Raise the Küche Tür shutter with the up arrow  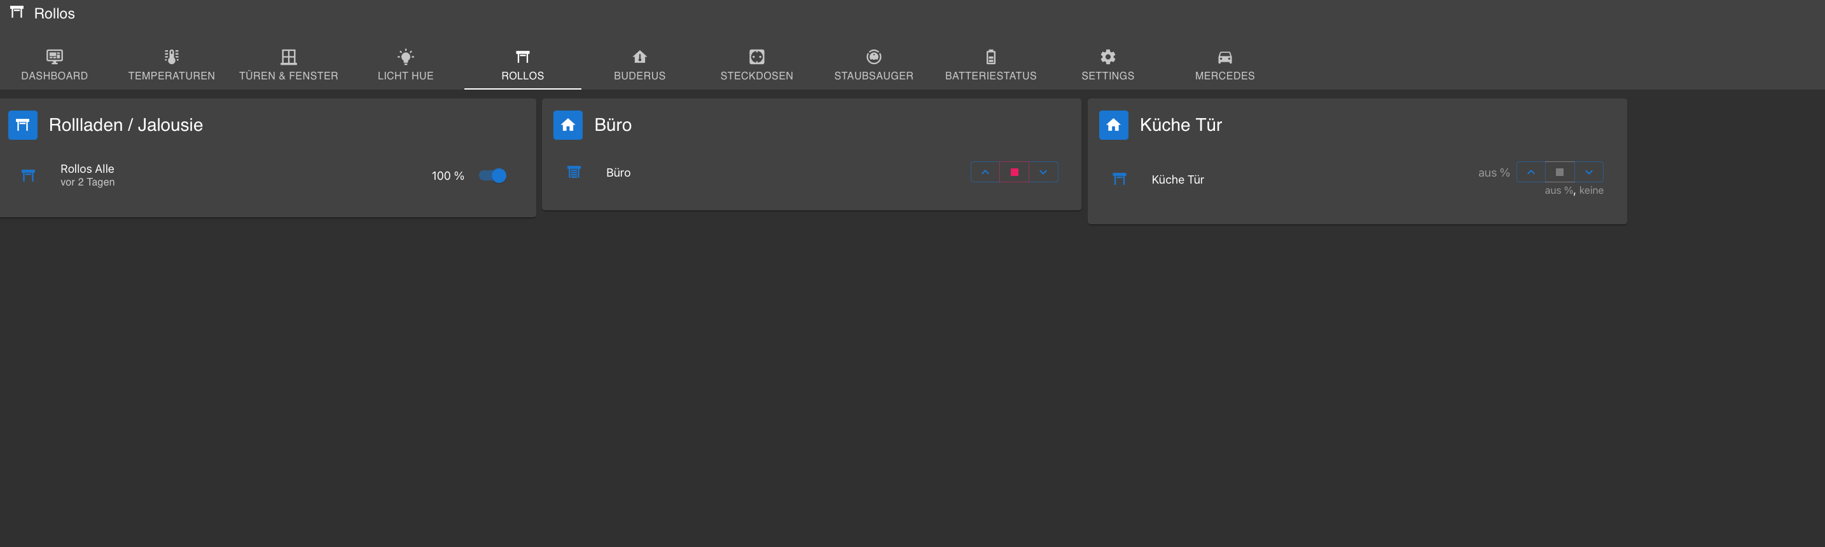[x=1530, y=172]
